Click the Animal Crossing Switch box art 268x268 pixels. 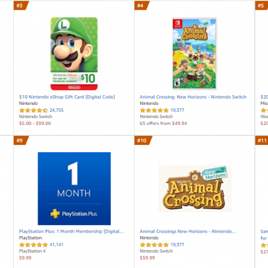pyautogui.click(x=194, y=54)
